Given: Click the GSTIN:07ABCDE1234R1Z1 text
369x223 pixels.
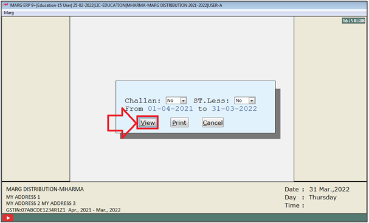Looking at the screenshot, I should pos(36,210).
